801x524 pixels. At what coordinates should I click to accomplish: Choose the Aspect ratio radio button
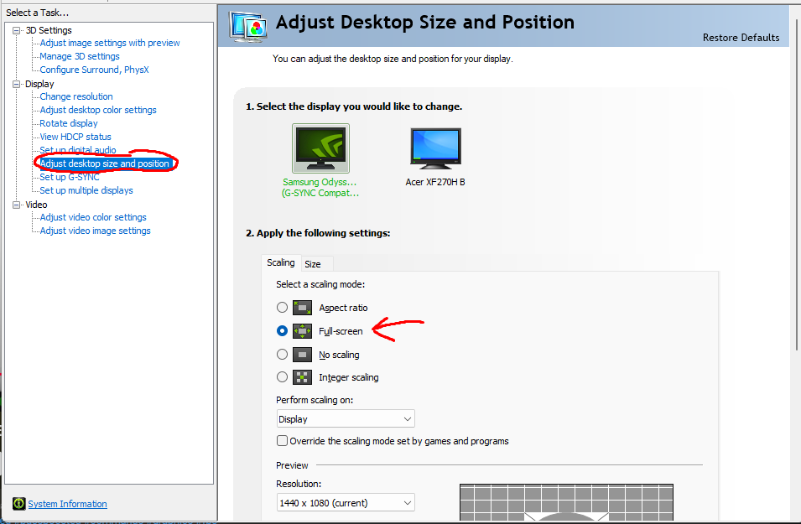282,308
